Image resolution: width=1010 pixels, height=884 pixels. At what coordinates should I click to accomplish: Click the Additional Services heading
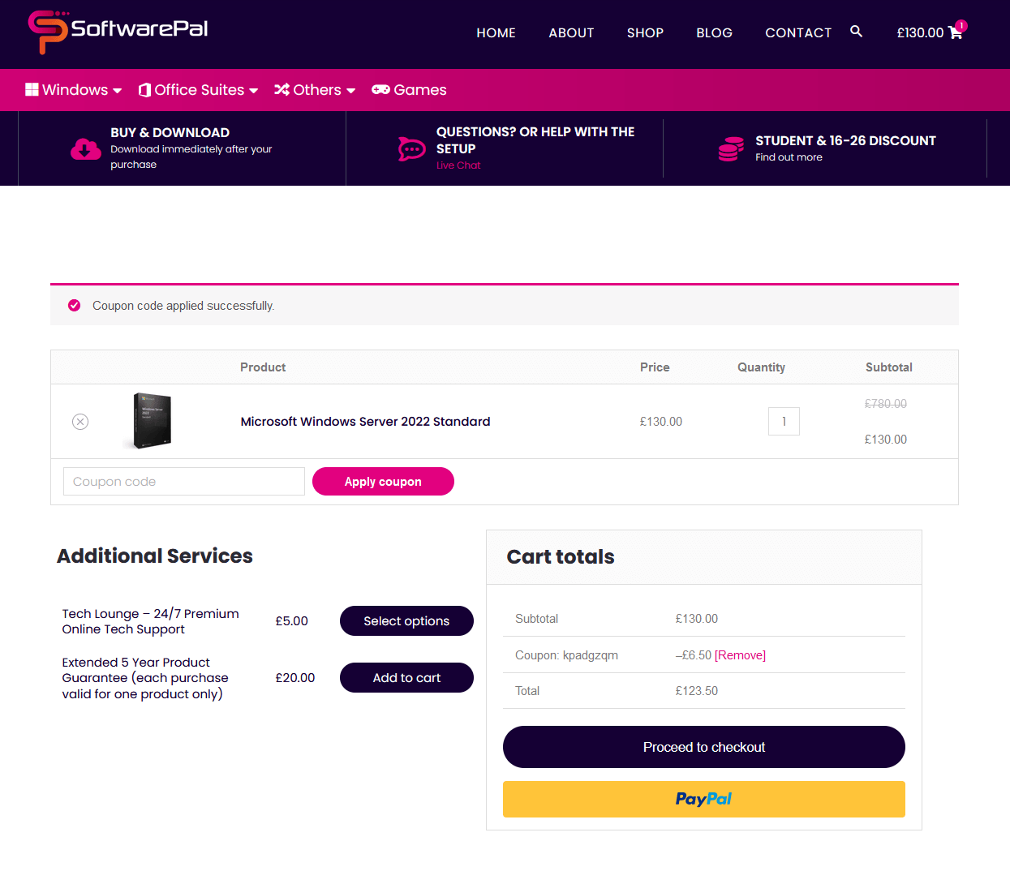155,556
